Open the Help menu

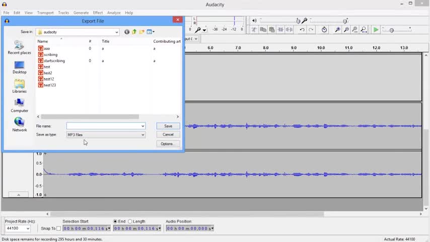[129, 13]
